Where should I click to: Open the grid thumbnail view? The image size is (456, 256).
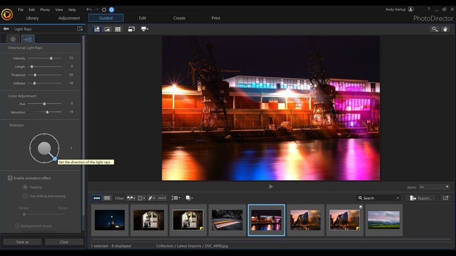tap(118, 29)
